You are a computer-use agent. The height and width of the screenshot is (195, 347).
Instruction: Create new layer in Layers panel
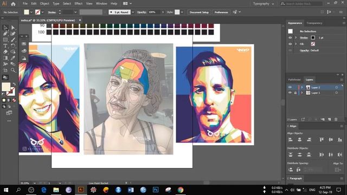pos(329,119)
